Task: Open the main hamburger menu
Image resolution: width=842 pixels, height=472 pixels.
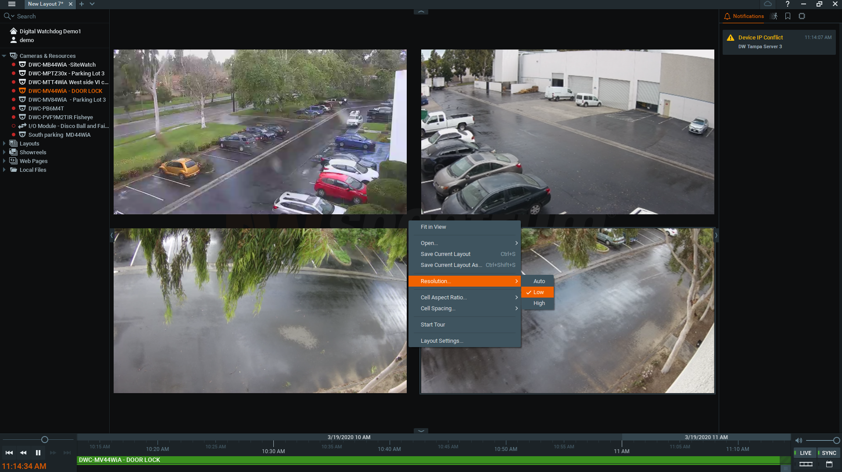Action: click(x=12, y=4)
